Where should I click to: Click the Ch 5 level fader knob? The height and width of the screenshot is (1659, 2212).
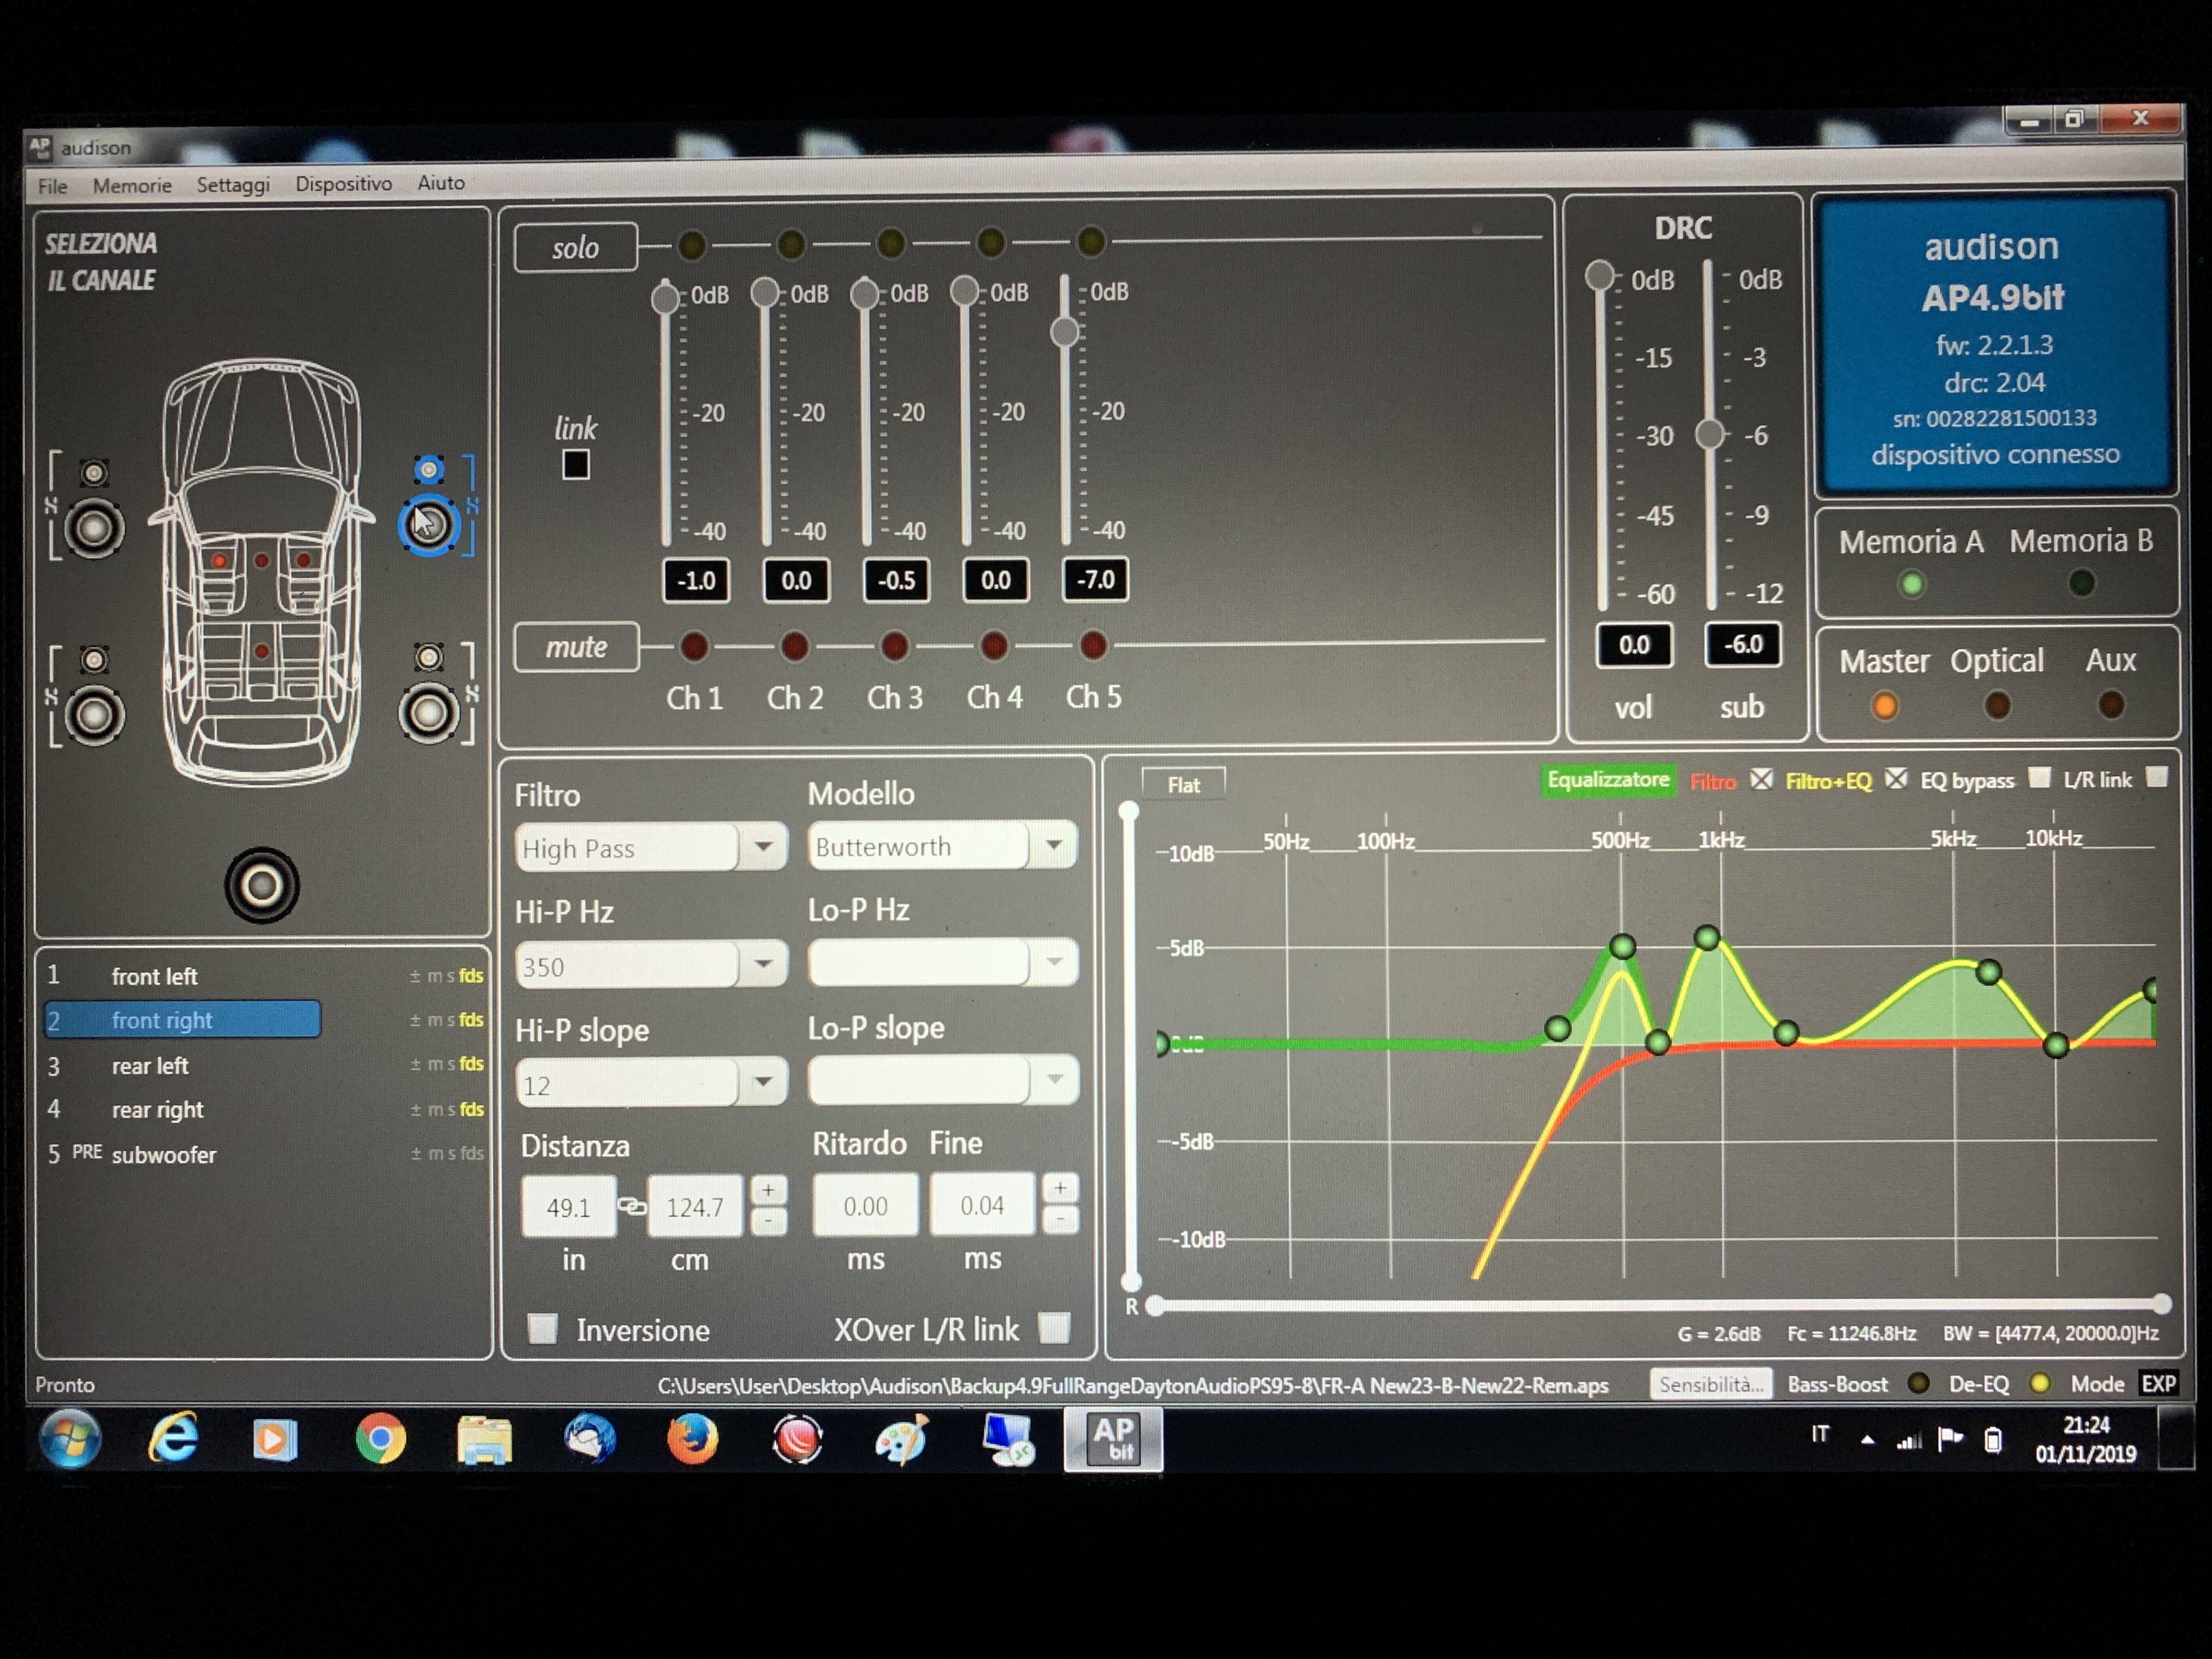(1065, 331)
